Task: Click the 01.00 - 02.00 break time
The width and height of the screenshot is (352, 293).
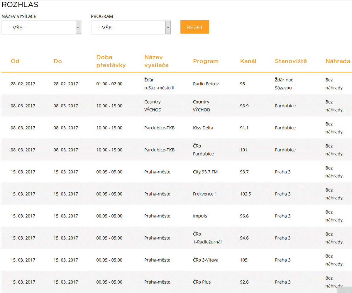Action: click(x=109, y=84)
